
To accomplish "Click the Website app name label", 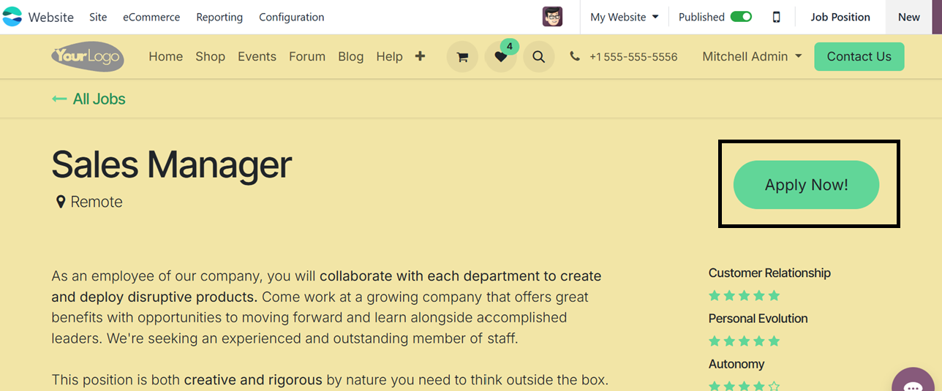I will [x=51, y=17].
